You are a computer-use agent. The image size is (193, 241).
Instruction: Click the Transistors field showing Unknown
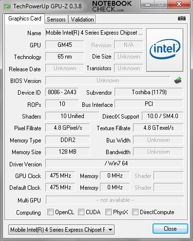click(129, 68)
